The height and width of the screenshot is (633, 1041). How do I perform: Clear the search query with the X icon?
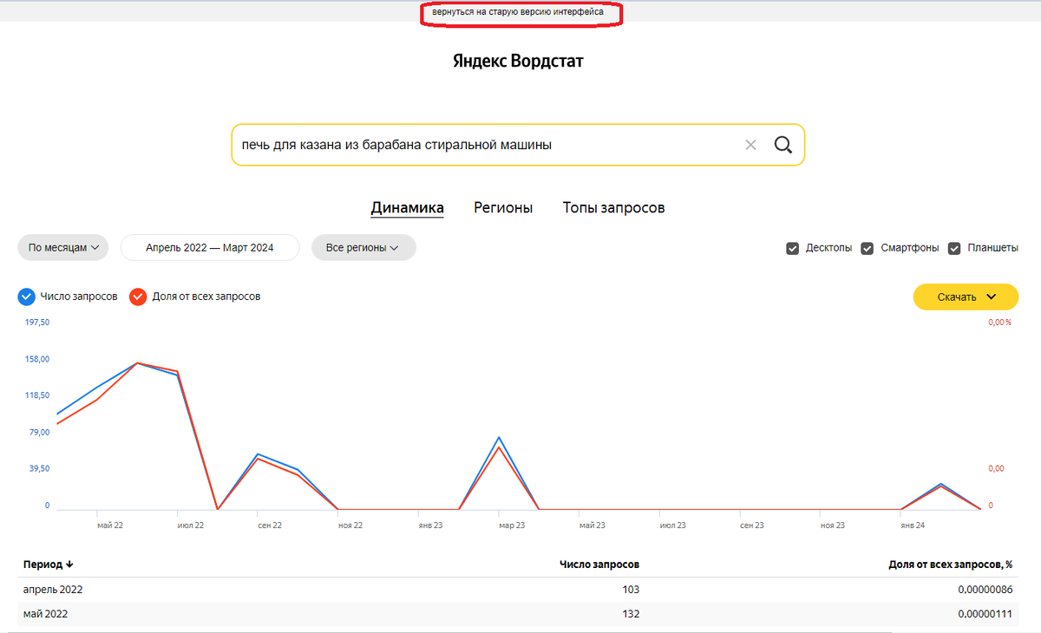pyautogui.click(x=751, y=145)
